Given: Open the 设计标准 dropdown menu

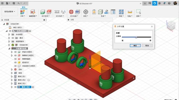Looking at the screenshot, I should click(74, 16).
